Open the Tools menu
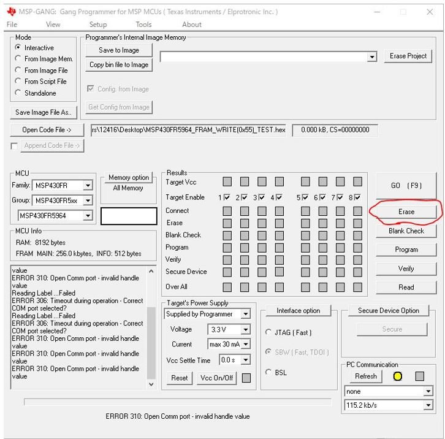Screen dimensions: 445x439 click(143, 25)
